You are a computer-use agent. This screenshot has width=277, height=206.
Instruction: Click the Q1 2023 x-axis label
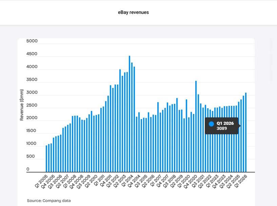212,181
